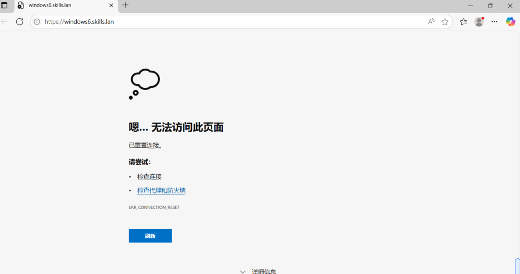Open Settings and more ellipsis menu
Screen dimensions: 520x274
coord(495,22)
